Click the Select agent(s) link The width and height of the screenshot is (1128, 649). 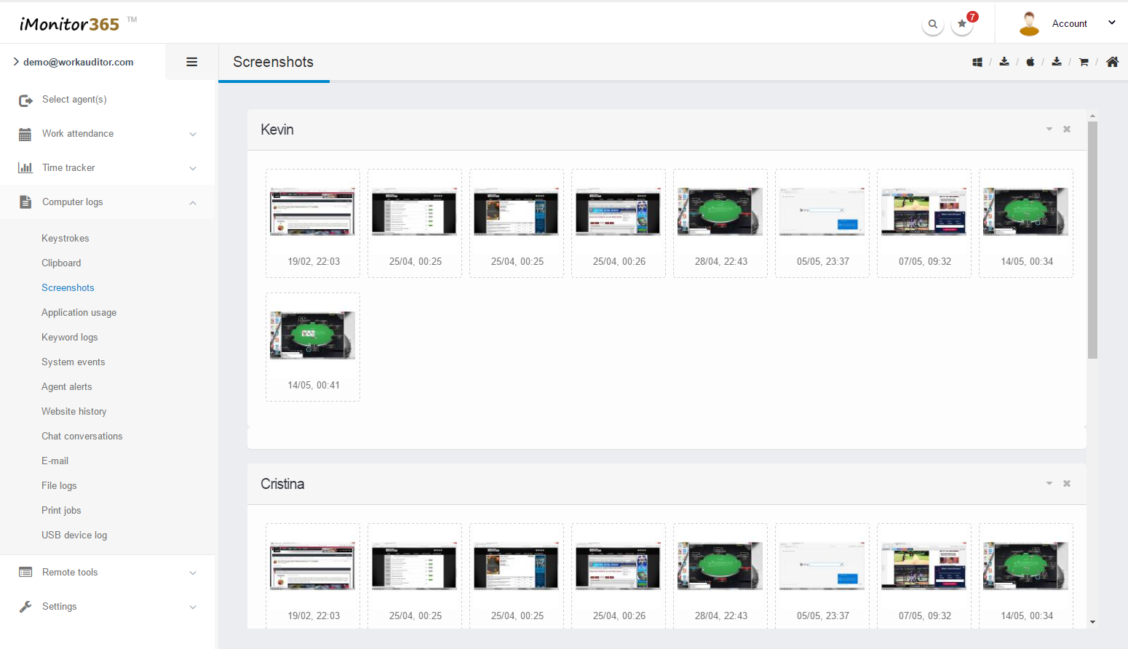coord(74,100)
